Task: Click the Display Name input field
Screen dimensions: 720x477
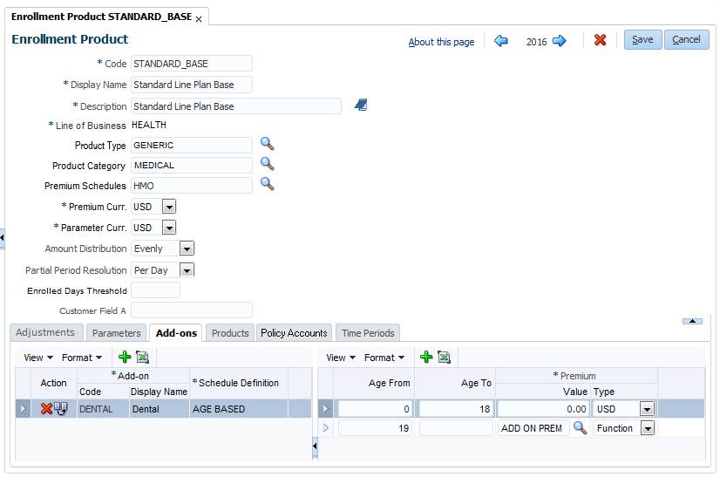Action: point(192,85)
